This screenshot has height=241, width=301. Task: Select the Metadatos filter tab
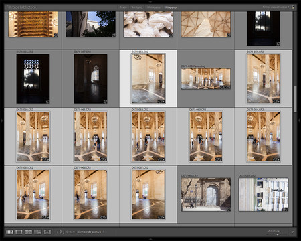coord(154,7)
